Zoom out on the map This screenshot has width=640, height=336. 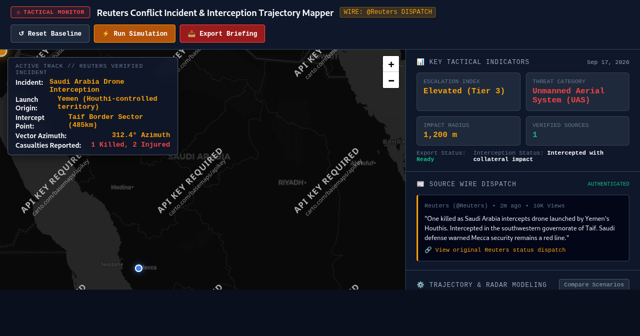tap(391, 80)
